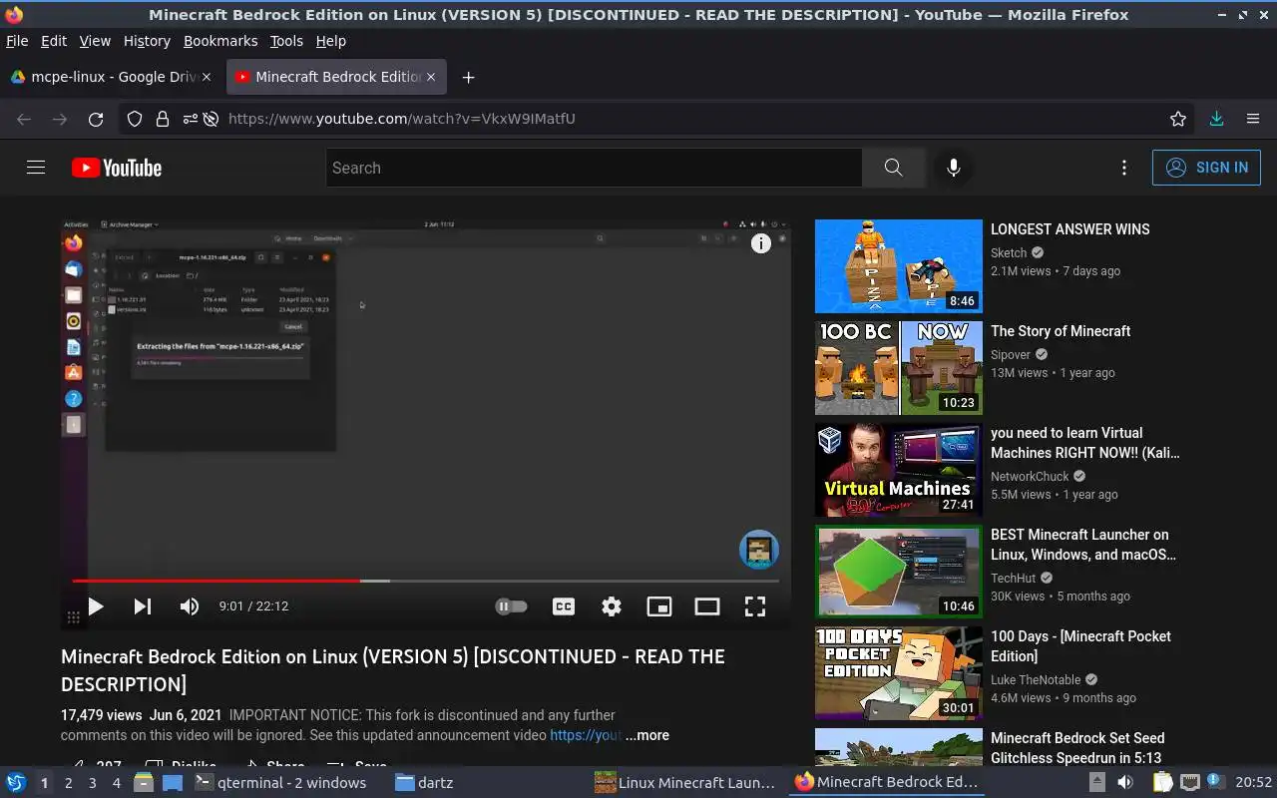Screen dimensions: 1277x798
Task: Enter full screen mode
Action: (x=755, y=606)
